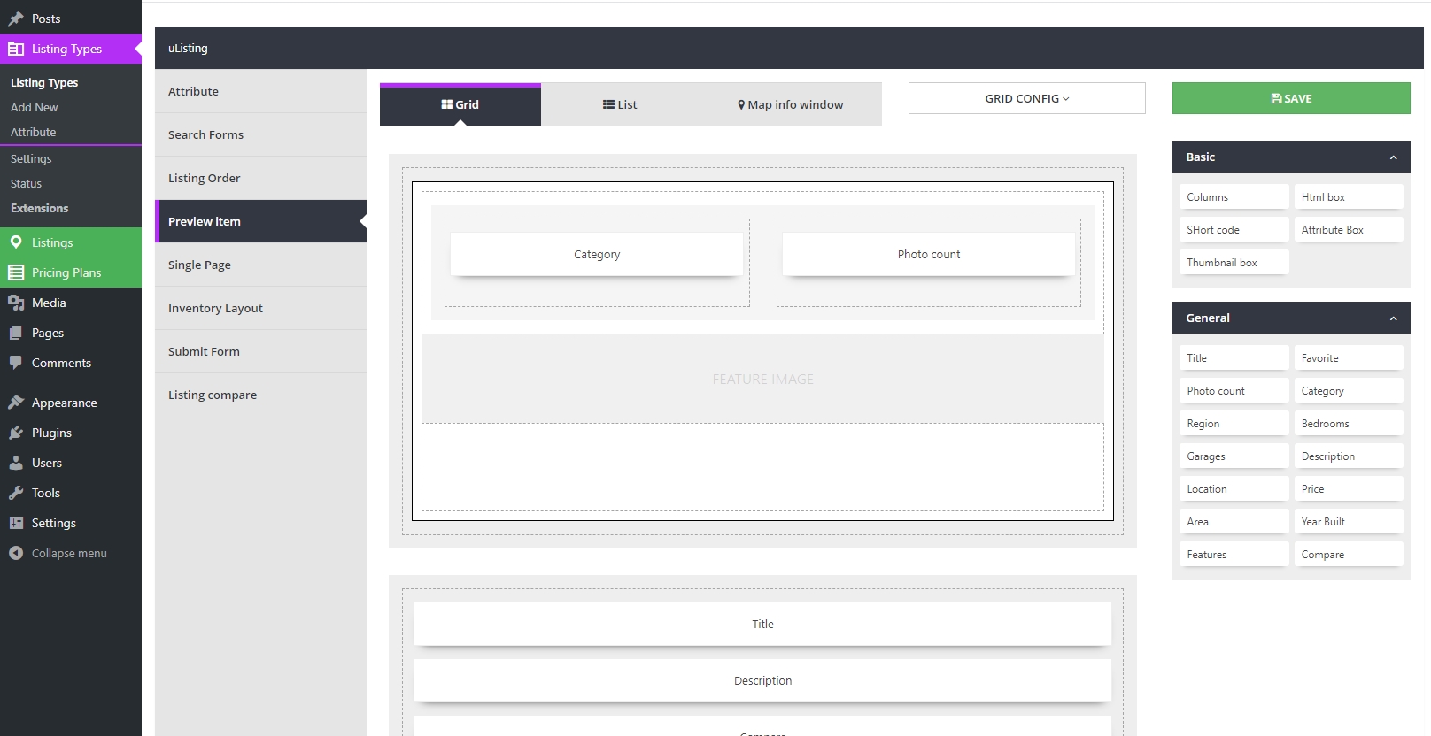Open the Extensions submenu link
The image size is (1431, 736).
pos(40,208)
